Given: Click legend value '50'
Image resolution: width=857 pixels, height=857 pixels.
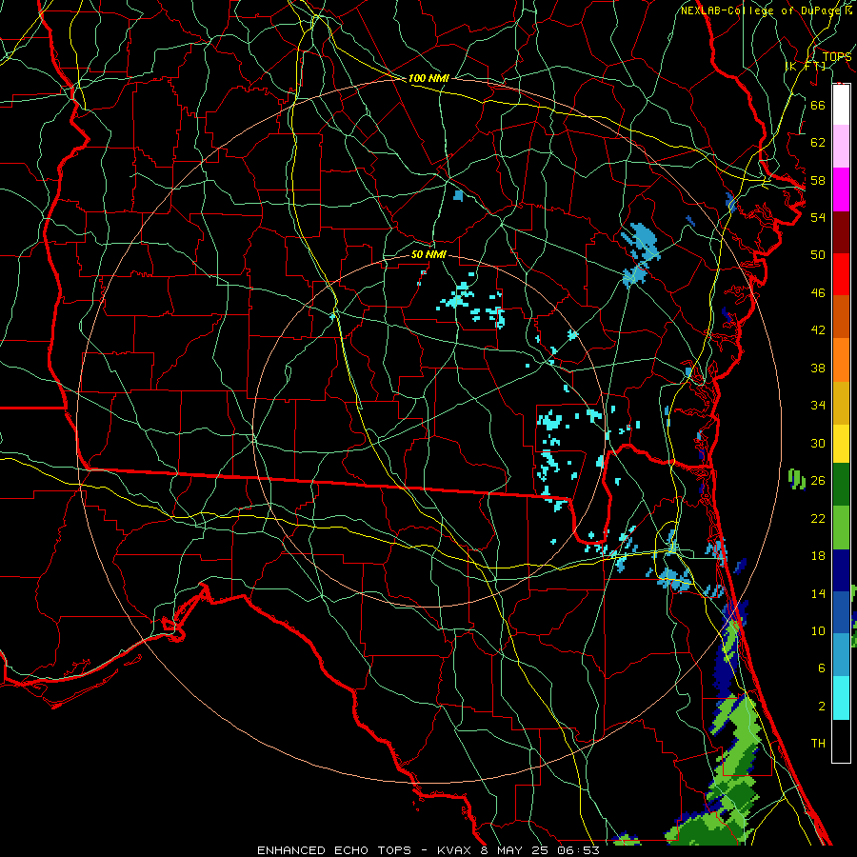Looking at the screenshot, I should [x=818, y=255].
